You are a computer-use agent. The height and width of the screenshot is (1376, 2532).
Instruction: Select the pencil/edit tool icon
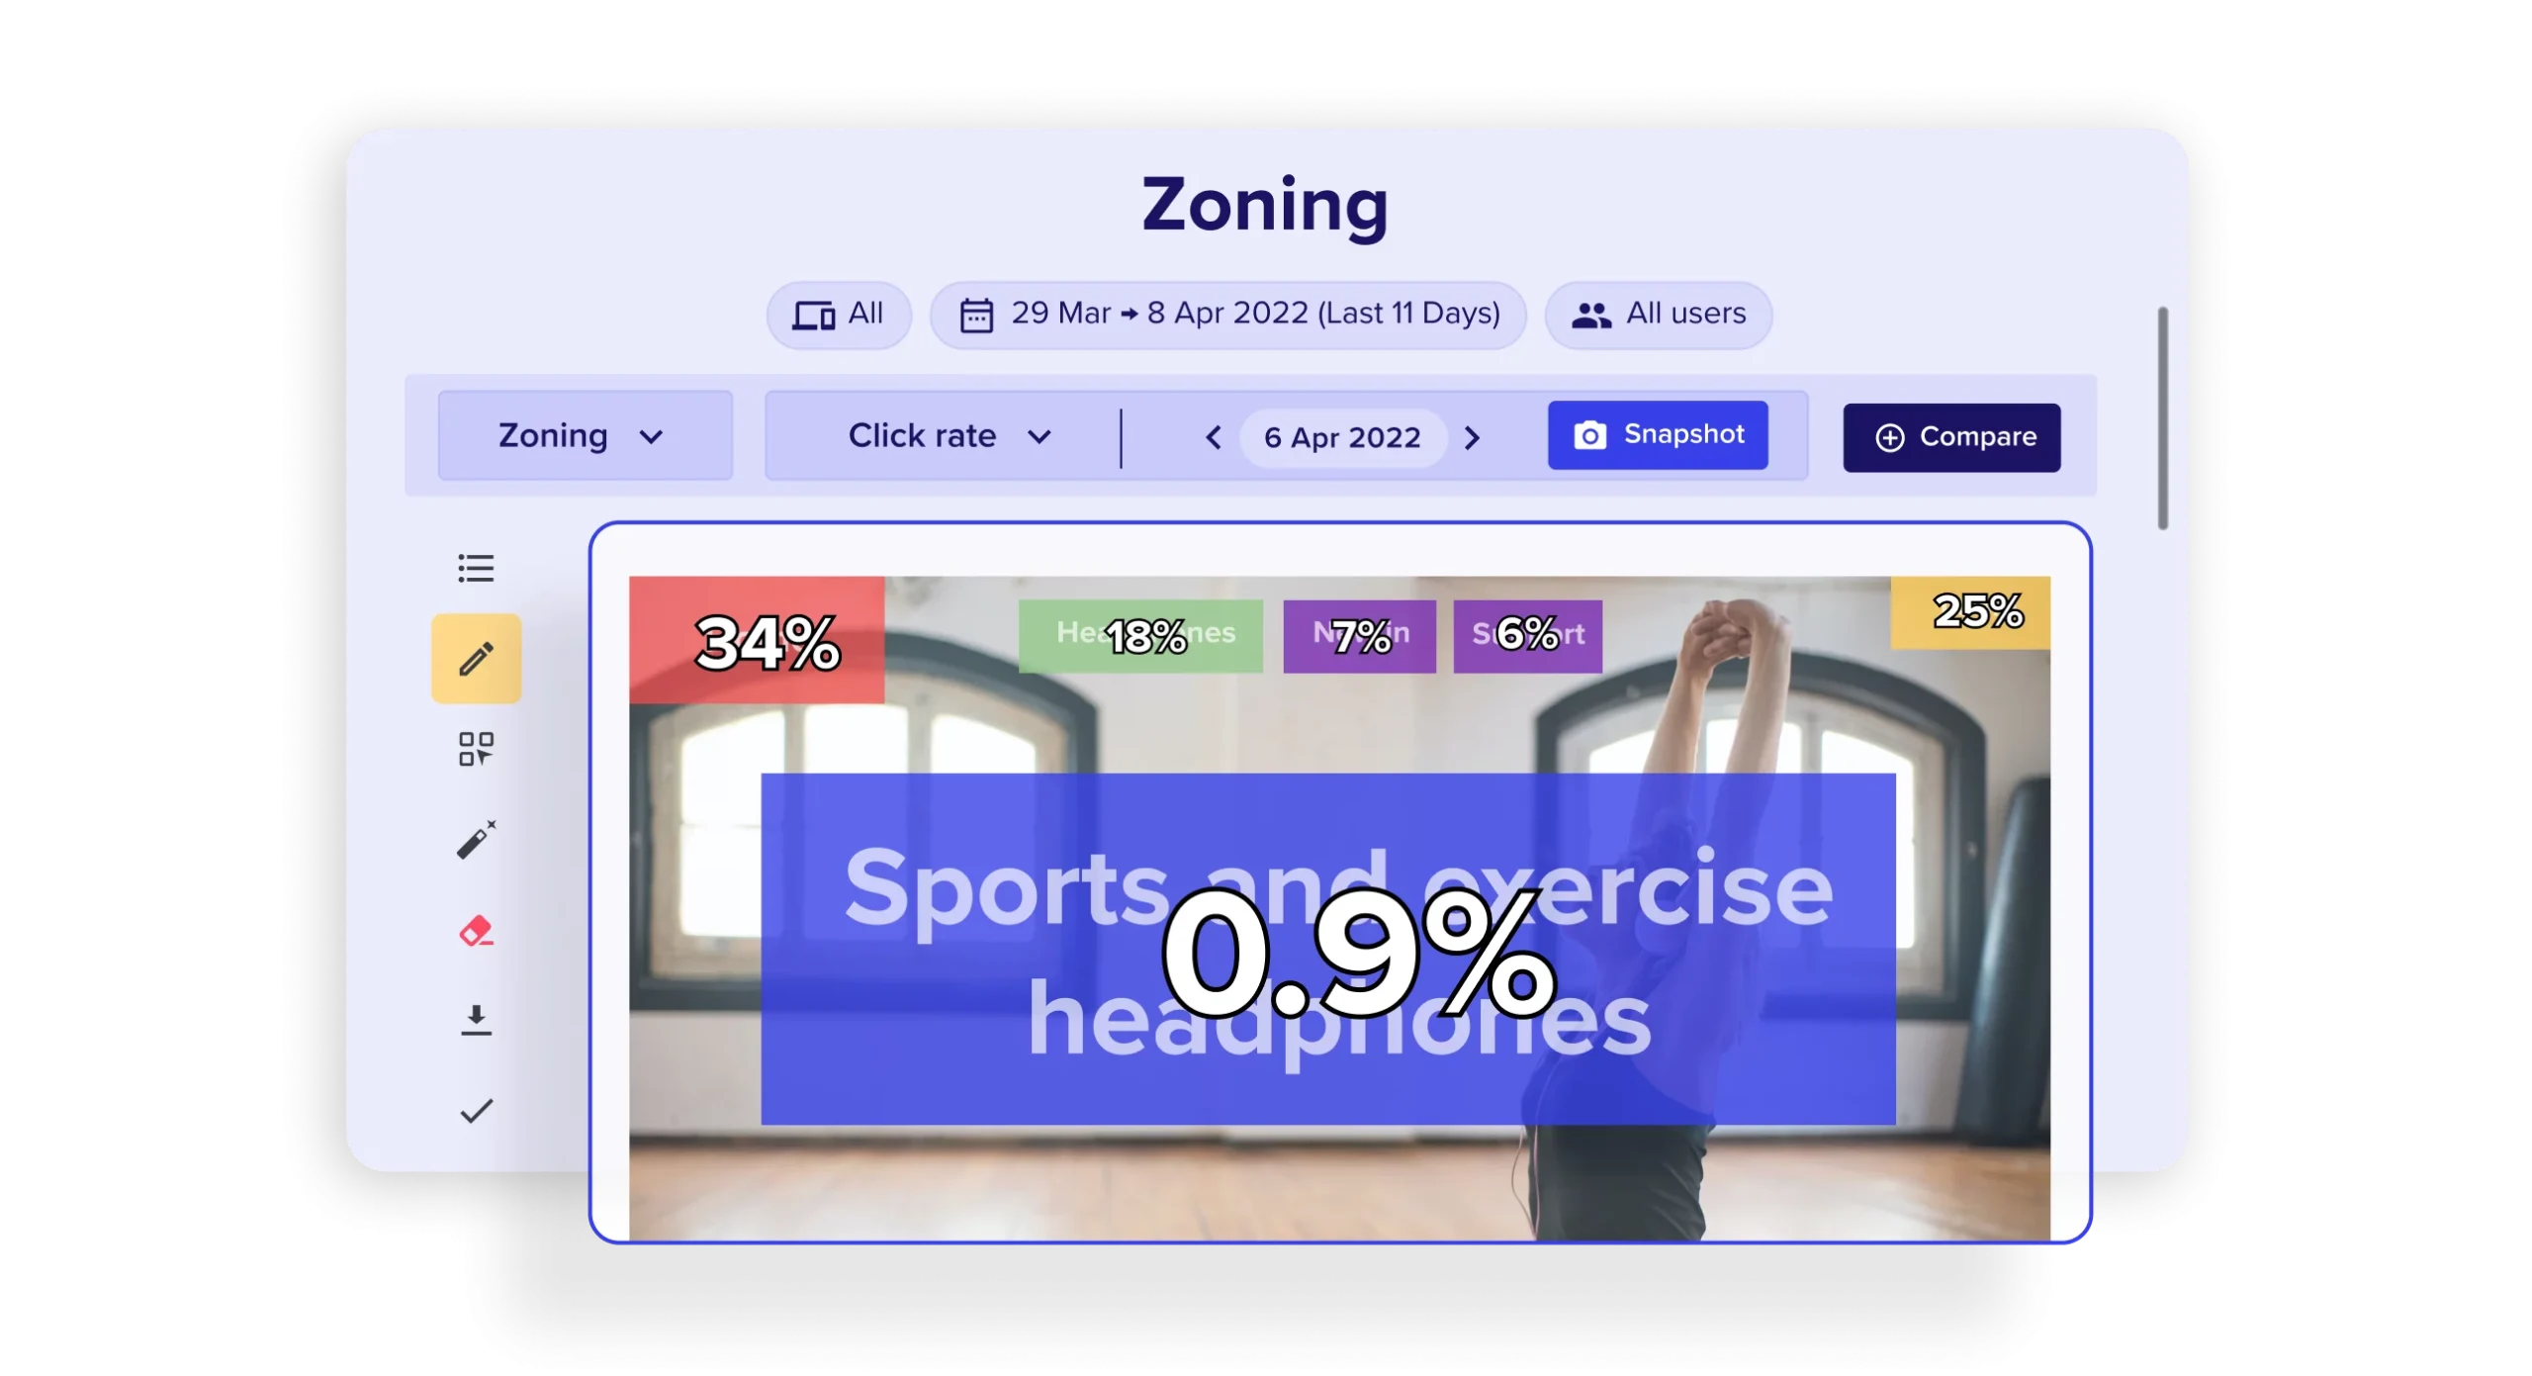click(478, 658)
